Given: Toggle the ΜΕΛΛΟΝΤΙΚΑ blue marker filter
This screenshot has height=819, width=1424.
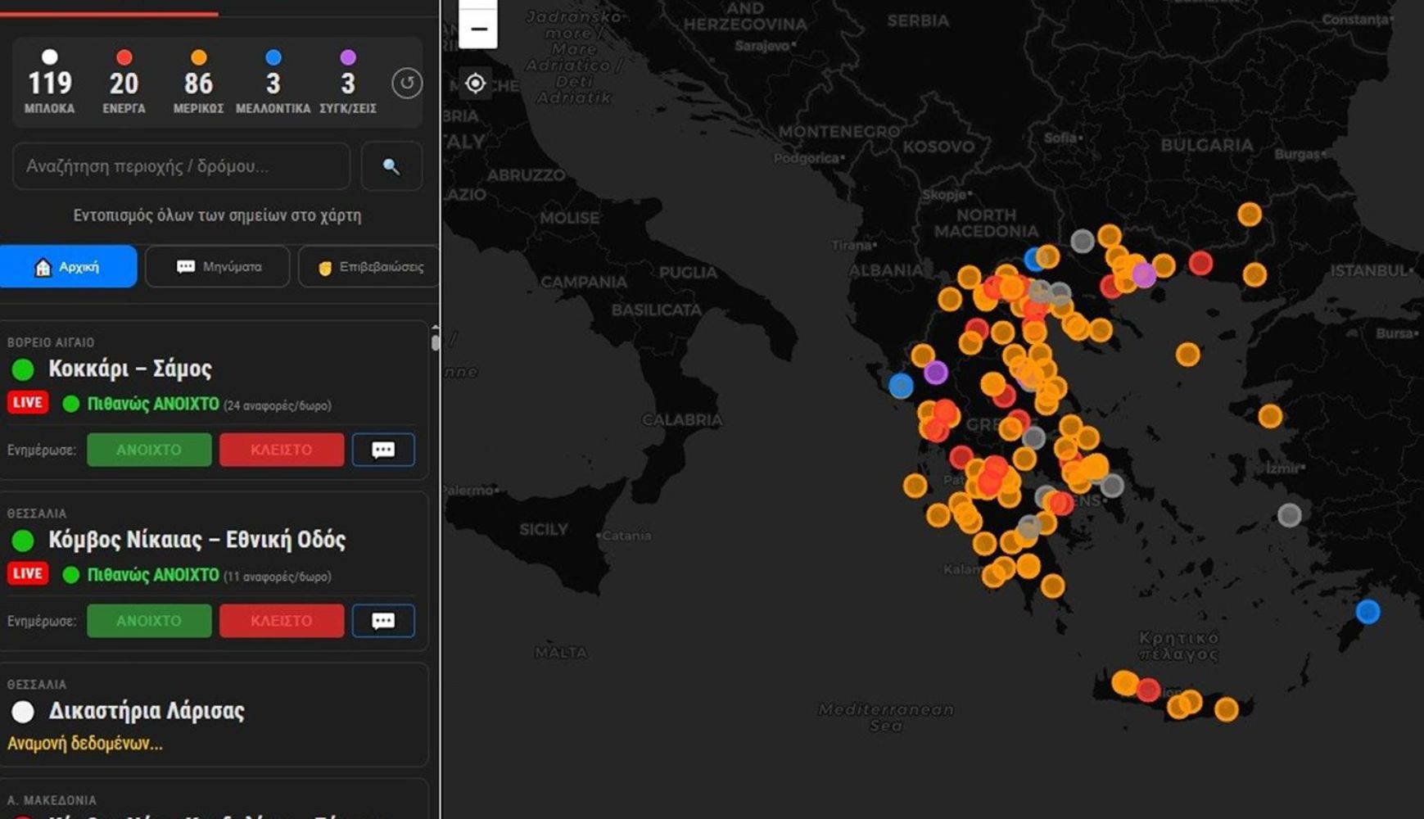Looking at the screenshot, I should coord(272,57).
